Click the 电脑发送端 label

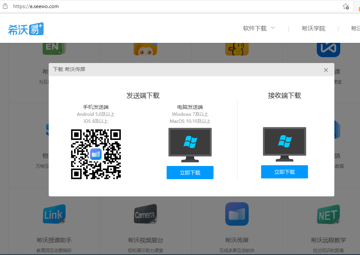coord(190,107)
